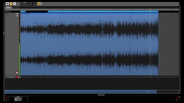Select the Timeline tab

click(8, 7)
